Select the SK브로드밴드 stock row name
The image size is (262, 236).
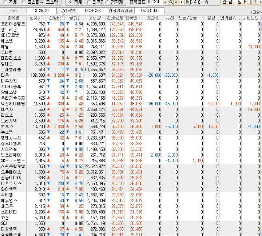pyautogui.click(x=13, y=160)
